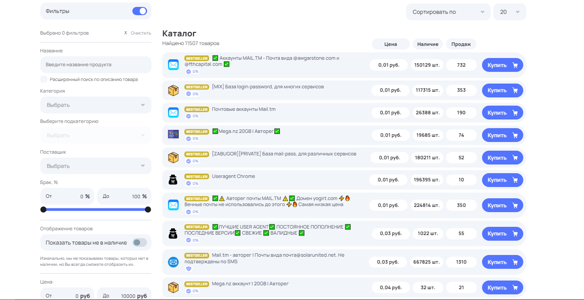584x300 pixels.
Task: Click the 0% badge under [MIX] База login:password
Action: tap(192, 94)
